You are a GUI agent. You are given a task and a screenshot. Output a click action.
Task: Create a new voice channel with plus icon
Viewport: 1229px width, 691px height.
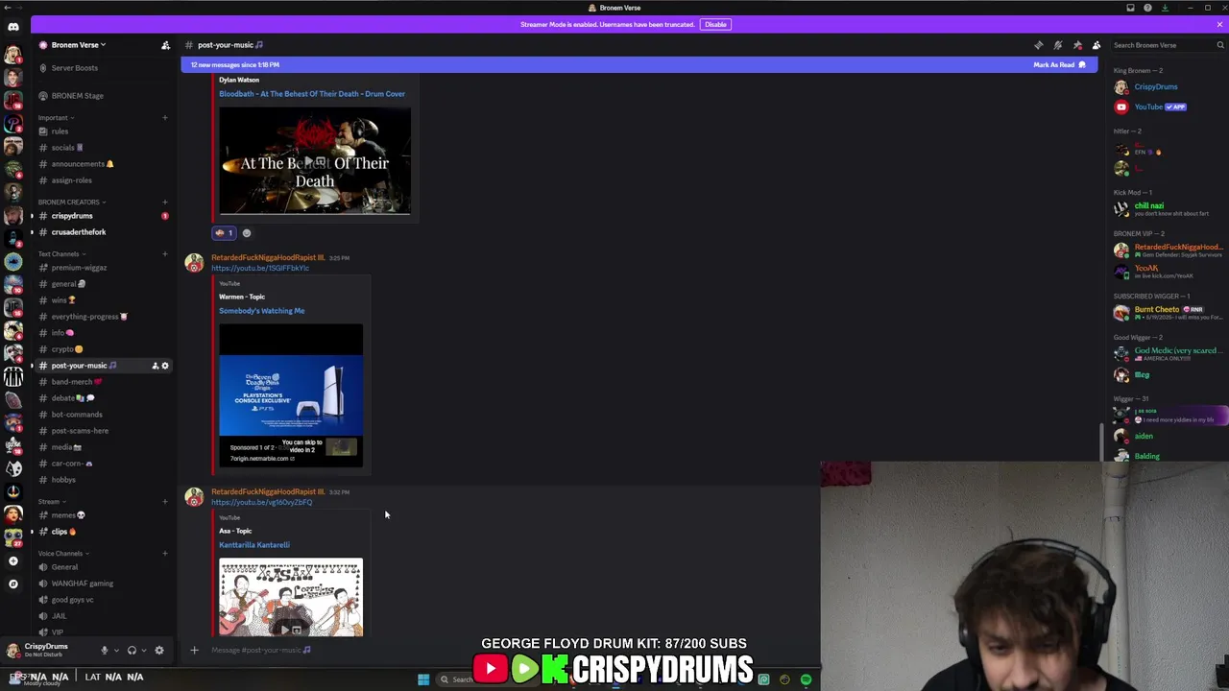pyautogui.click(x=164, y=554)
